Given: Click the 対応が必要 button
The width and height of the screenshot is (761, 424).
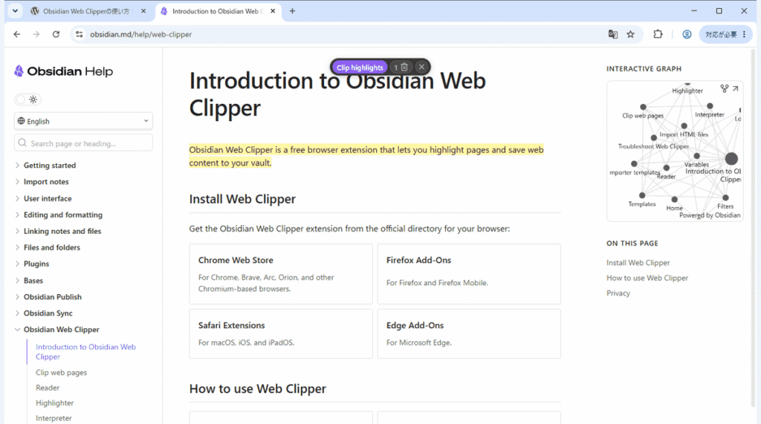Looking at the screenshot, I should (721, 34).
